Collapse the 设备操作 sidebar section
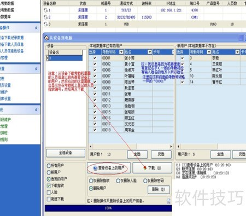The width and height of the screenshot is (246, 216). tap(36, 28)
